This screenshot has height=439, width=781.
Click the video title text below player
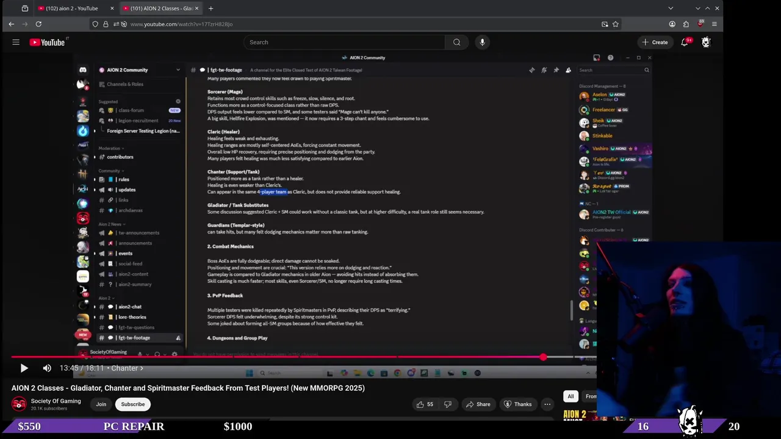click(188, 388)
